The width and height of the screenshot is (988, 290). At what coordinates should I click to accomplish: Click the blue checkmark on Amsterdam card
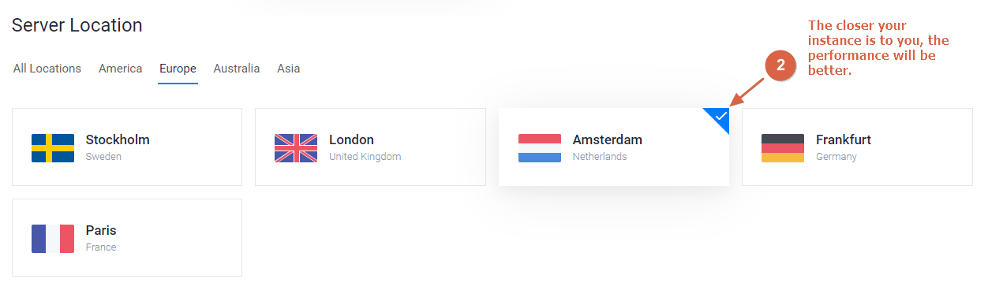(x=720, y=117)
